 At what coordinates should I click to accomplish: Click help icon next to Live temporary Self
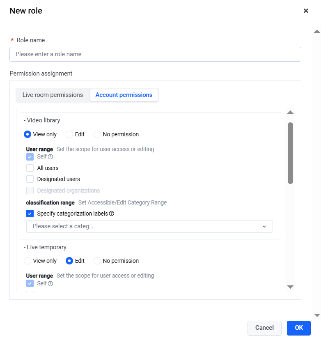pos(50,284)
